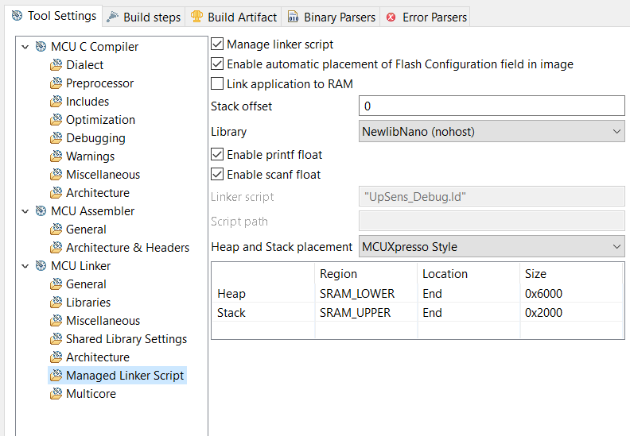Disable the Enable printf float checkbox
Screen dimensions: 630x436
click(217, 155)
